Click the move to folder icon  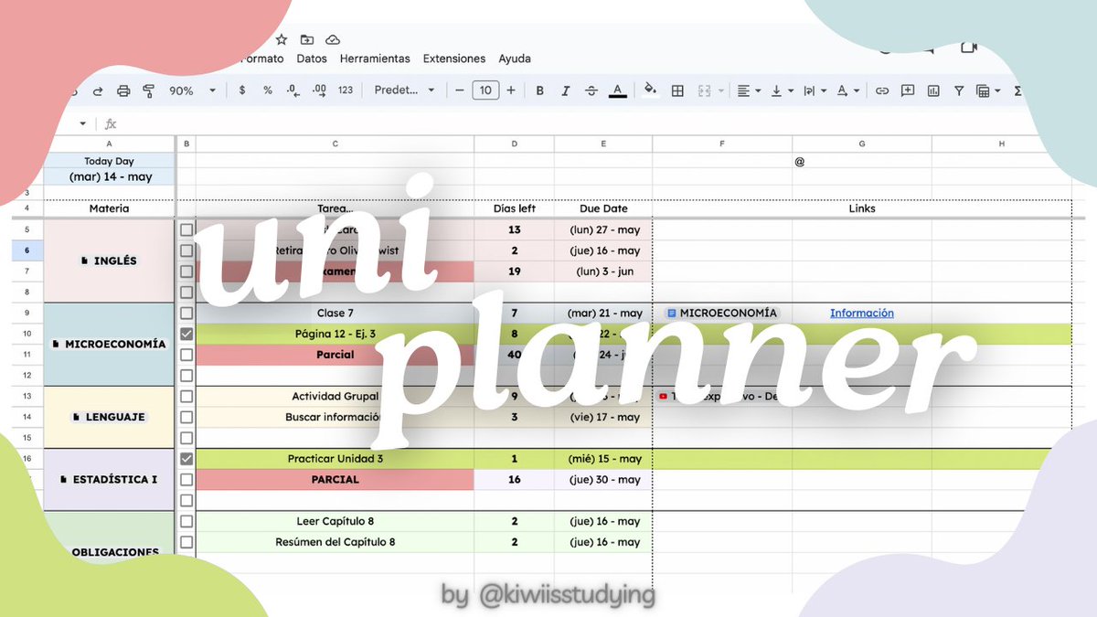tap(307, 39)
